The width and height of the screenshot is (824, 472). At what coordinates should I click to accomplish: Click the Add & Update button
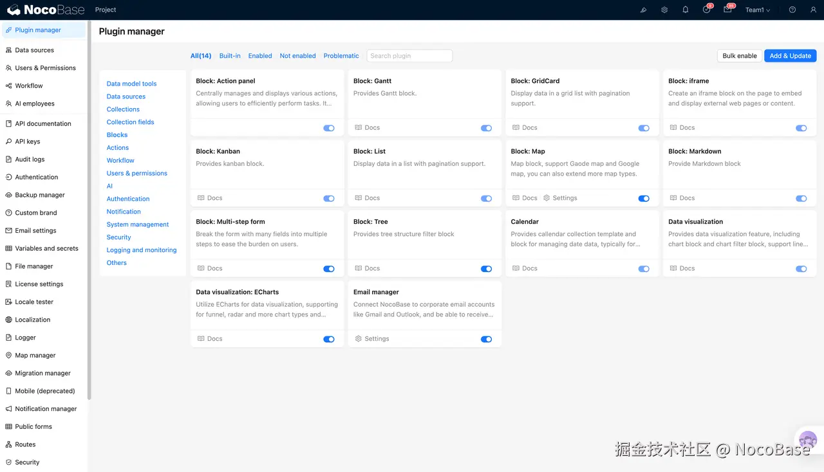[791, 56]
